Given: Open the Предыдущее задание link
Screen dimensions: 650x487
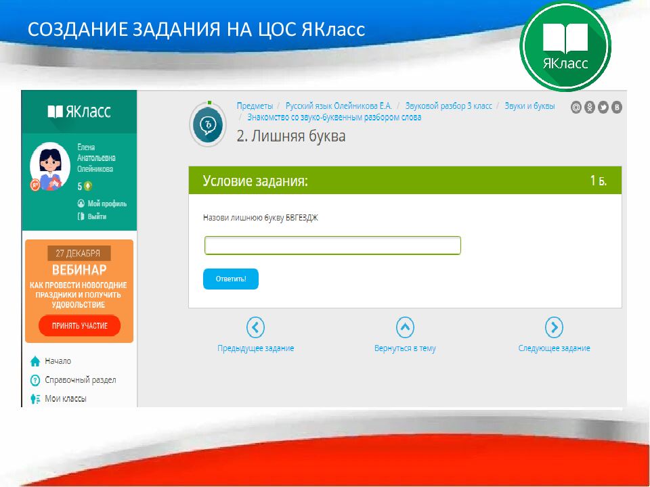Looking at the screenshot, I should [256, 348].
